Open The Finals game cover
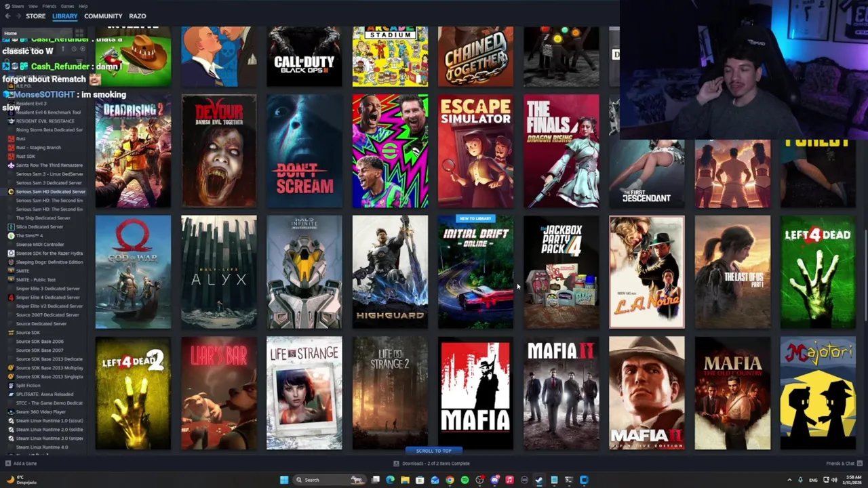 click(561, 150)
